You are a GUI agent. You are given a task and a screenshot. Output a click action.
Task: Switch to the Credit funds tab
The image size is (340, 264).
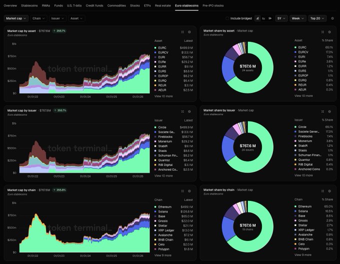point(94,5)
